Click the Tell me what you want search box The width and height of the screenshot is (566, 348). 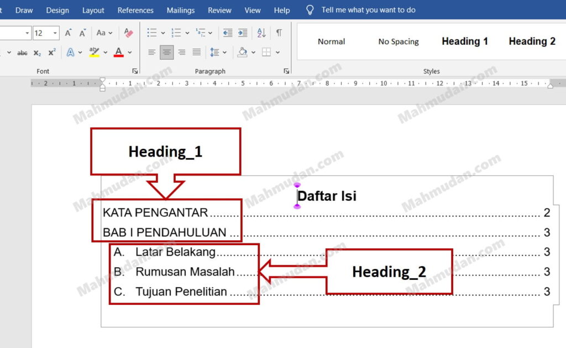[x=368, y=10]
